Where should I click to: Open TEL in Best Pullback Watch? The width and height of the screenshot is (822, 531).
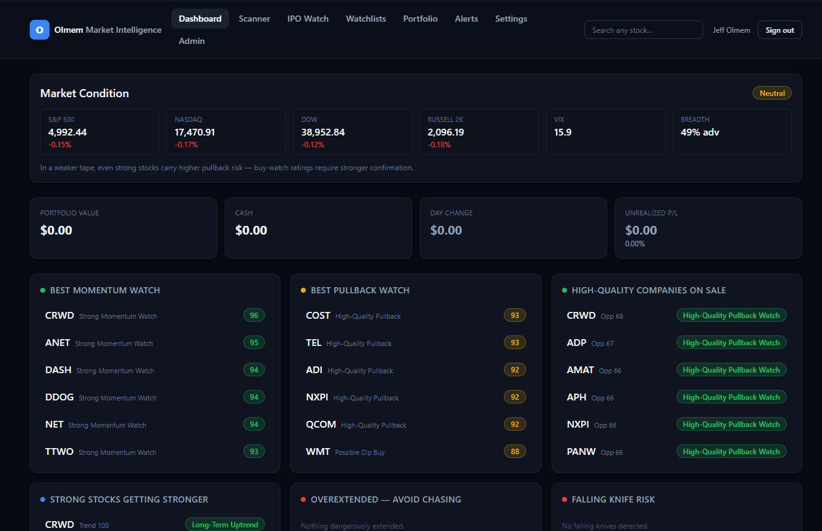pos(416,343)
